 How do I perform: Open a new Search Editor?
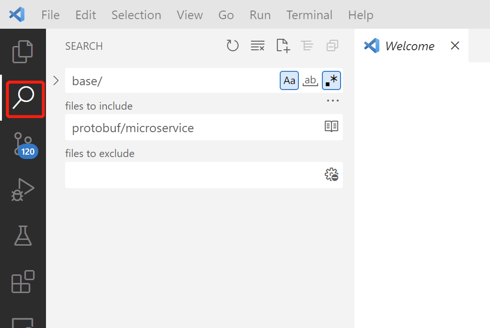click(283, 45)
